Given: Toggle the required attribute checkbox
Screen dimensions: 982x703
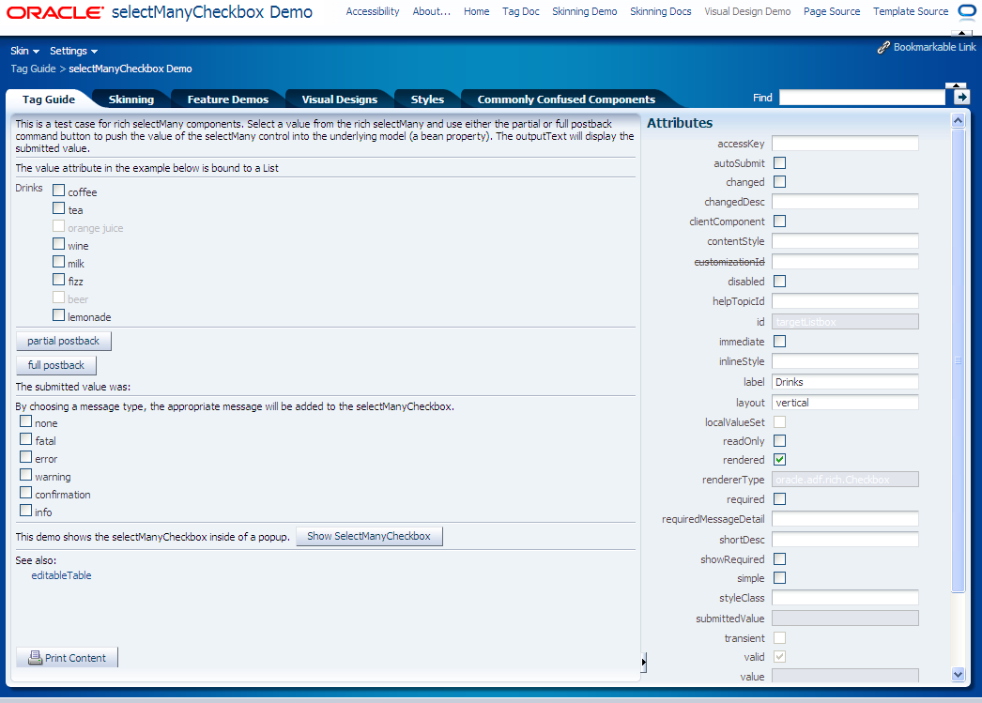Looking at the screenshot, I should click(x=780, y=499).
